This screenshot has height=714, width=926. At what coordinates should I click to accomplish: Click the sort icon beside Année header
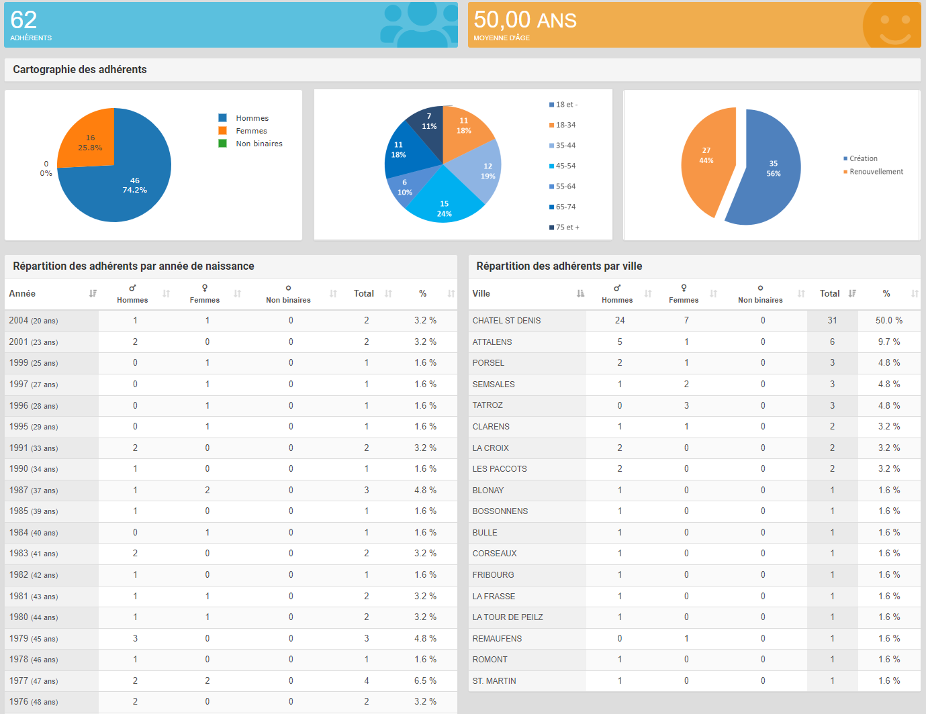click(93, 294)
